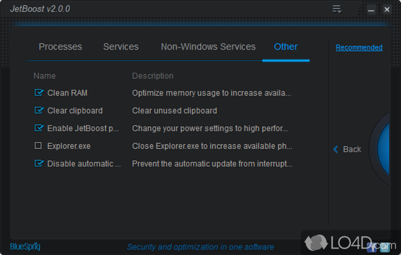The image size is (401, 255).
Task: Open the options menu dropdown icon
Action: tap(337, 9)
